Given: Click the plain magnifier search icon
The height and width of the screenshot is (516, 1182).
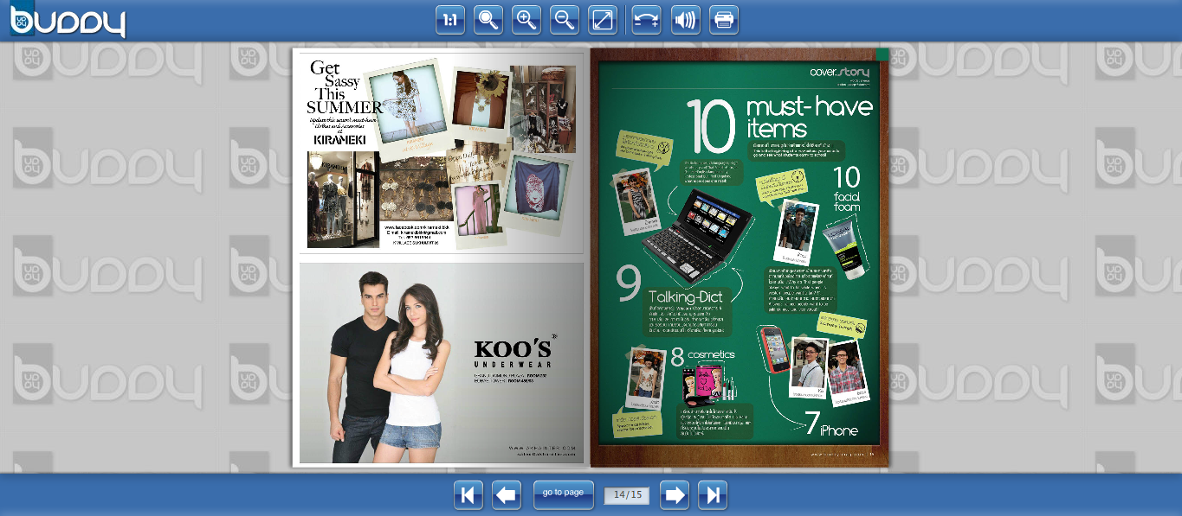Looking at the screenshot, I should [x=488, y=20].
